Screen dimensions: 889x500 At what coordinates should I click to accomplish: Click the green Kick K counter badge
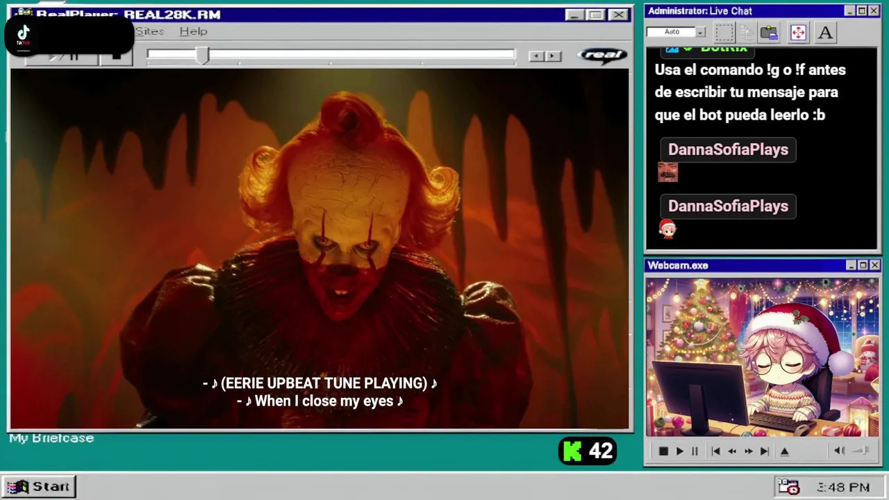tap(588, 451)
